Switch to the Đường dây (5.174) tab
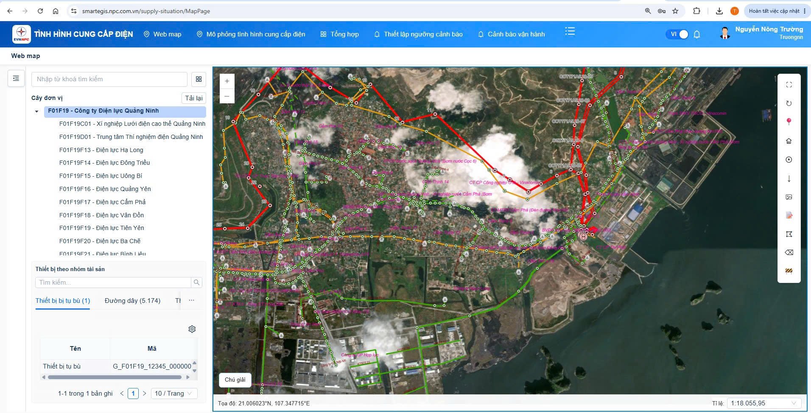 point(132,301)
